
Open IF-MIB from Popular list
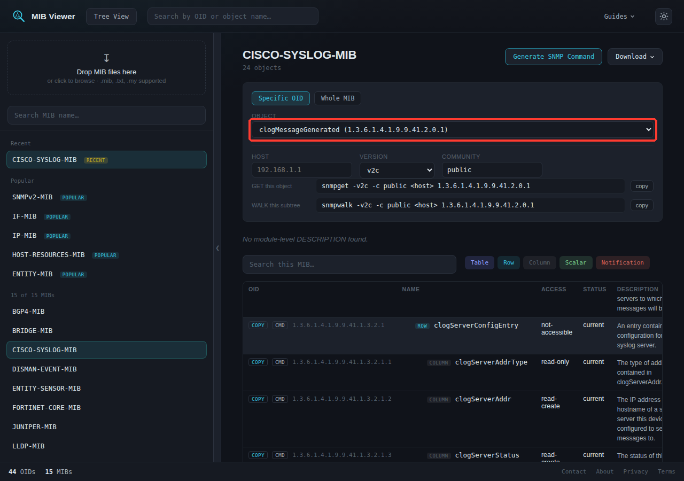(x=106, y=216)
